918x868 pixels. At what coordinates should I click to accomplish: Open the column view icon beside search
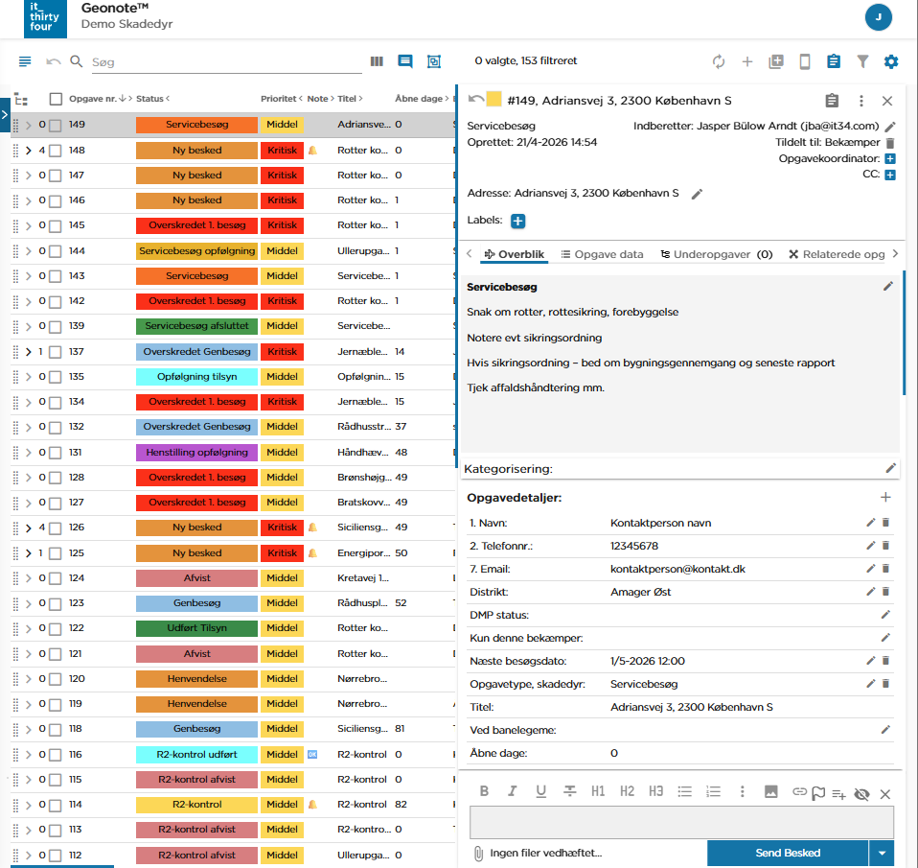point(377,61)
